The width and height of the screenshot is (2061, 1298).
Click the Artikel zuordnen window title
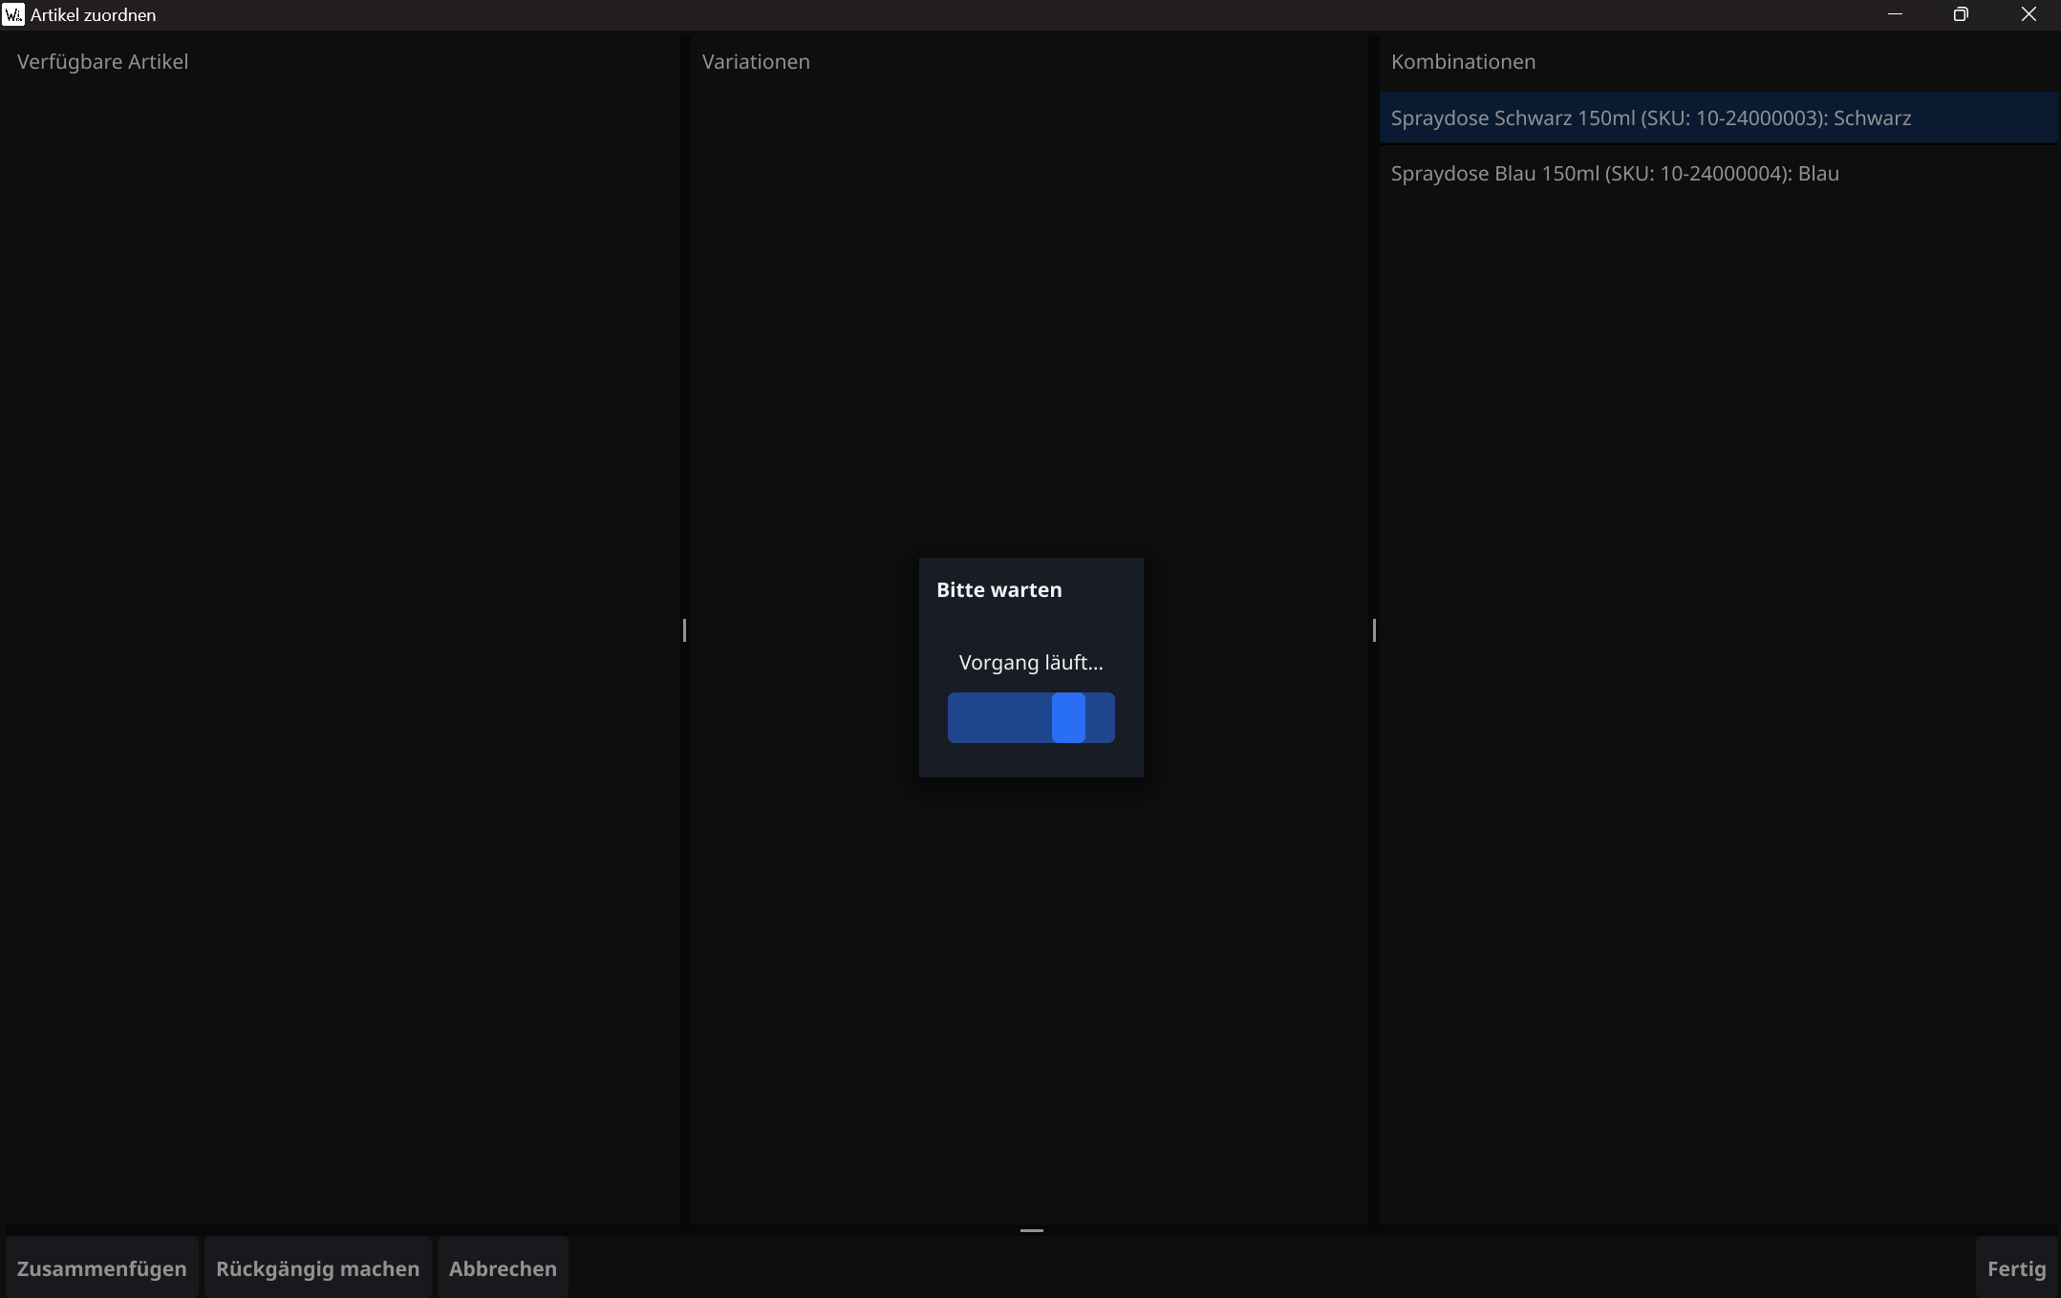(x=93, y=15)
